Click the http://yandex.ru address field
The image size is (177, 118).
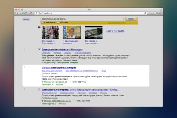(x=90, y=13)
